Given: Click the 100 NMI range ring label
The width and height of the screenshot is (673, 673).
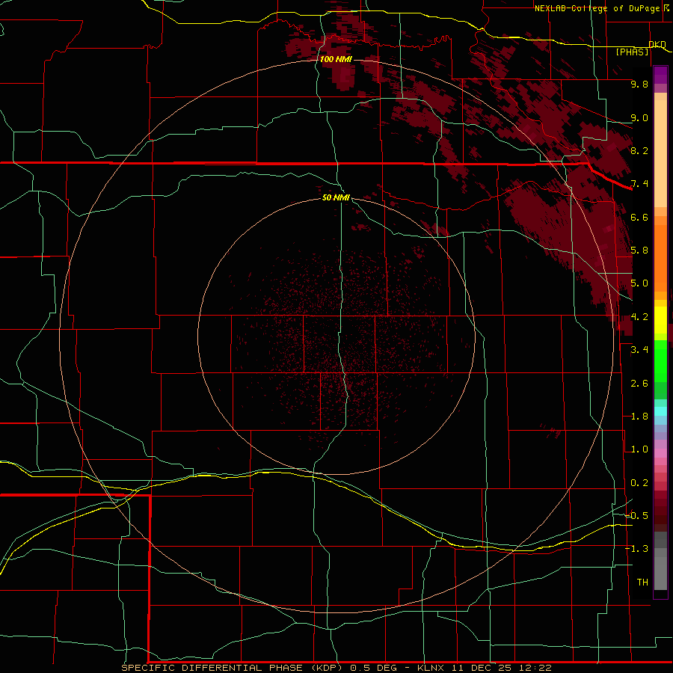Looking at the screenshot, I should point(336,59).
